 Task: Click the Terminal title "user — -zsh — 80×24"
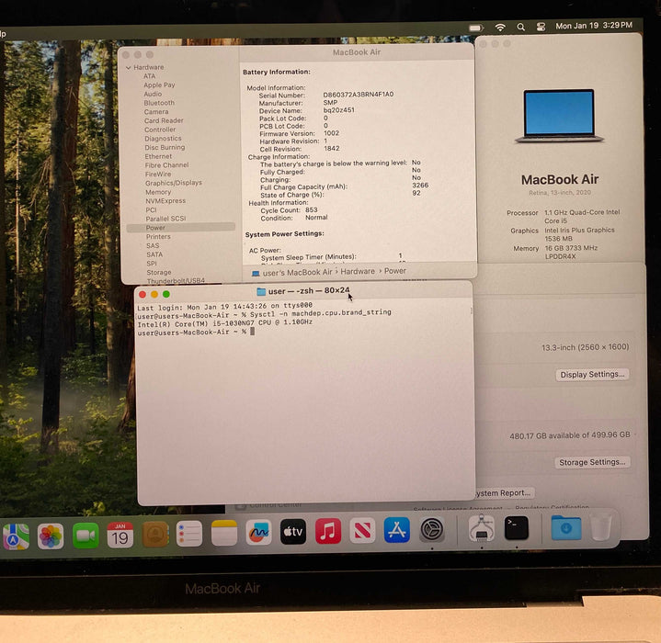pyautogui.click(x=309, y=291)
